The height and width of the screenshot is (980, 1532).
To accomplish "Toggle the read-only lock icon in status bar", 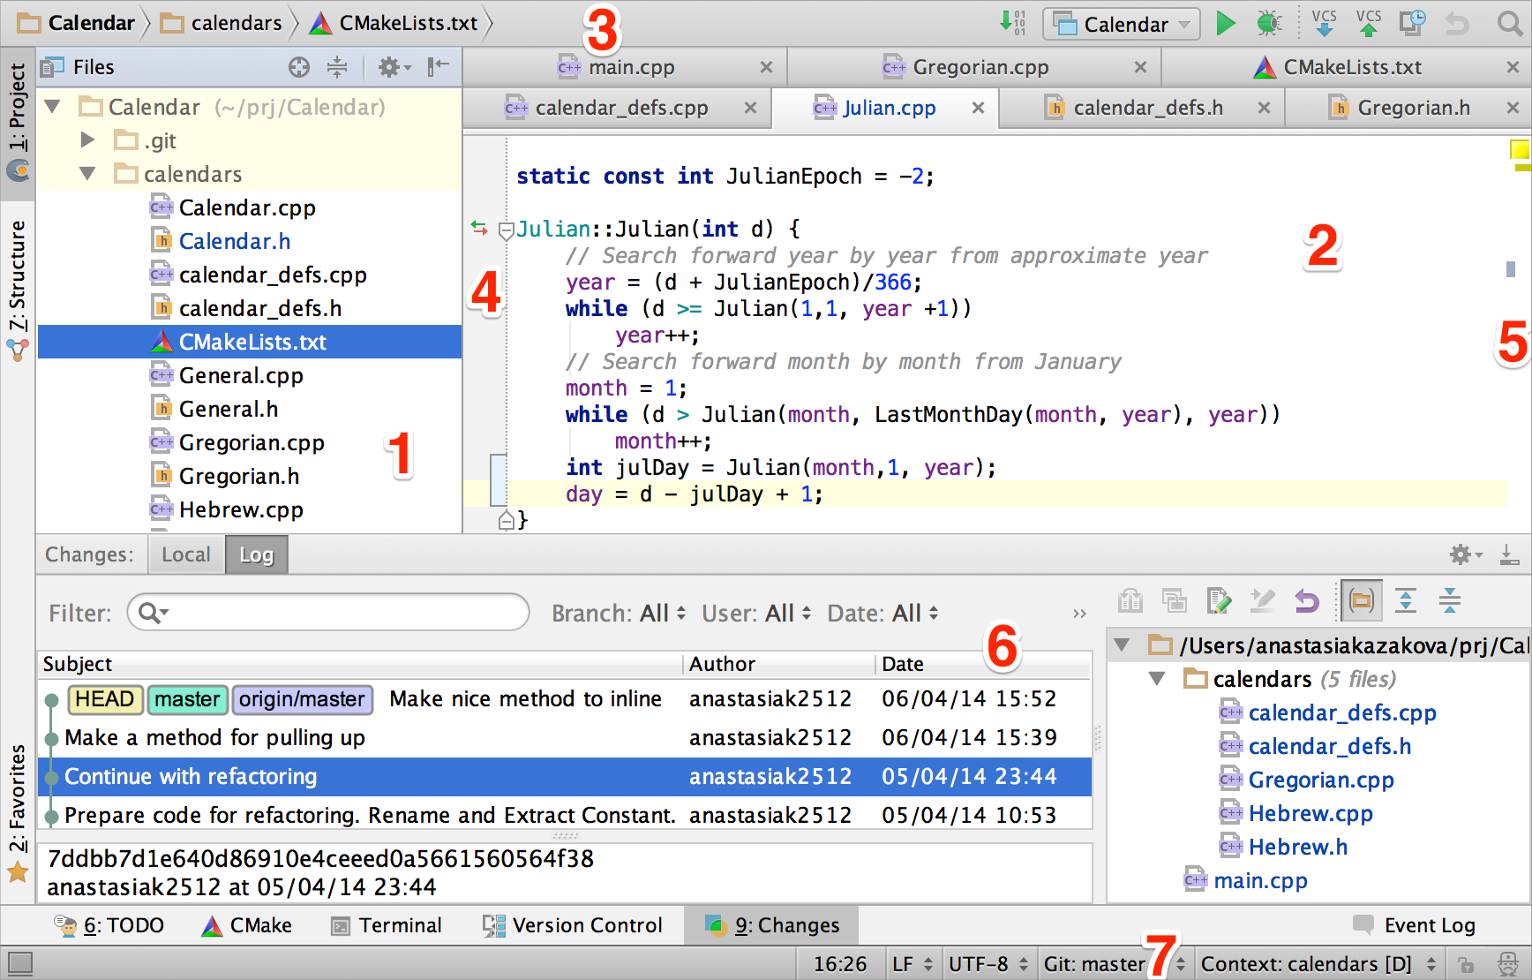I will tap(1465, 964).
